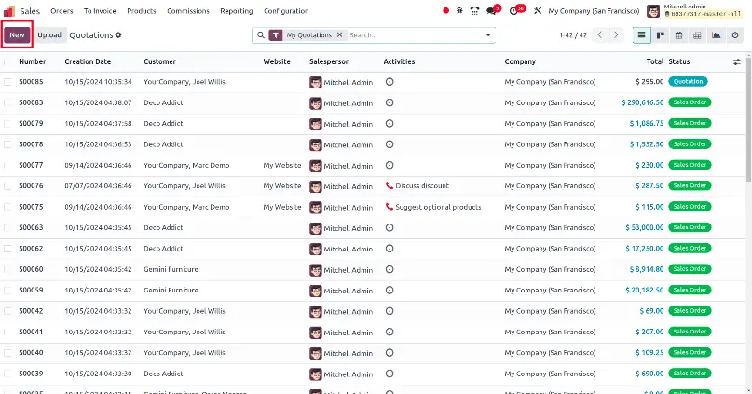Screen dimensions: 752x394
Task: Go to previous page of records
Action: click(x=599, y=35)
